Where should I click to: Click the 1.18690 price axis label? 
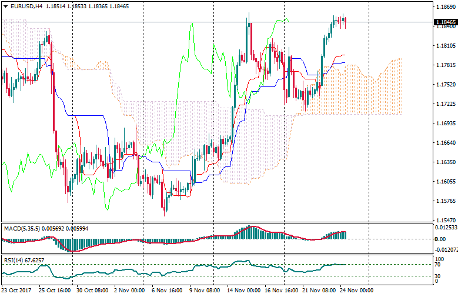click(445, 8)
